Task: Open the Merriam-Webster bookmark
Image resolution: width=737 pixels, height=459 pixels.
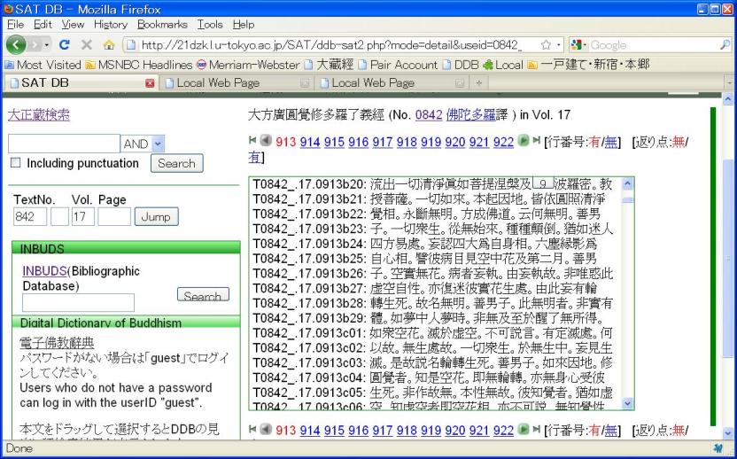Action: click(248, 65)
